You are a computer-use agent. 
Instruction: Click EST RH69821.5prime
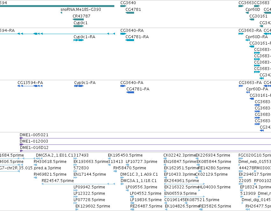[x=50, y=174]
